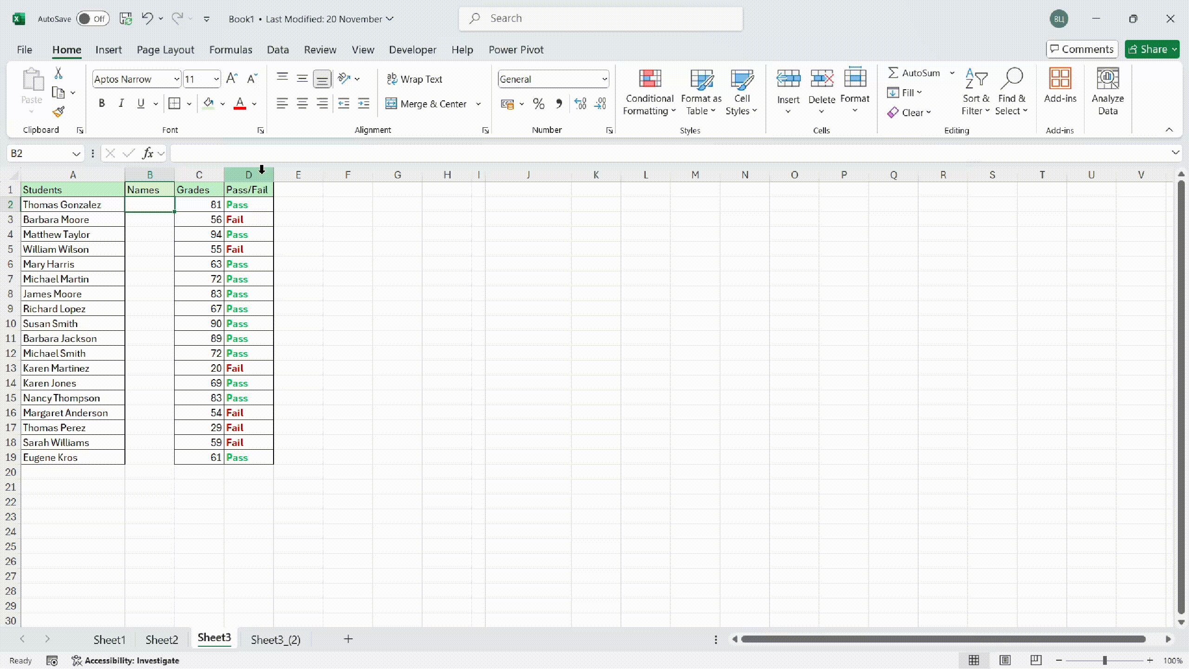The image size is (1189, 669).
Task: Click the Increase Indent icon
Action: (x=364, y=104)
